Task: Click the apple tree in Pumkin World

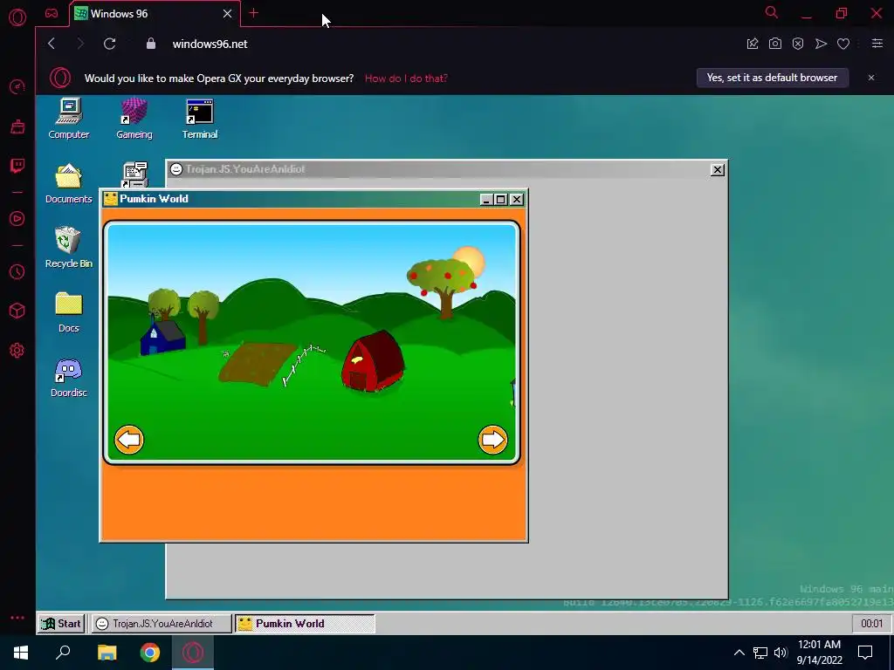Action: (x=443, y=287)
